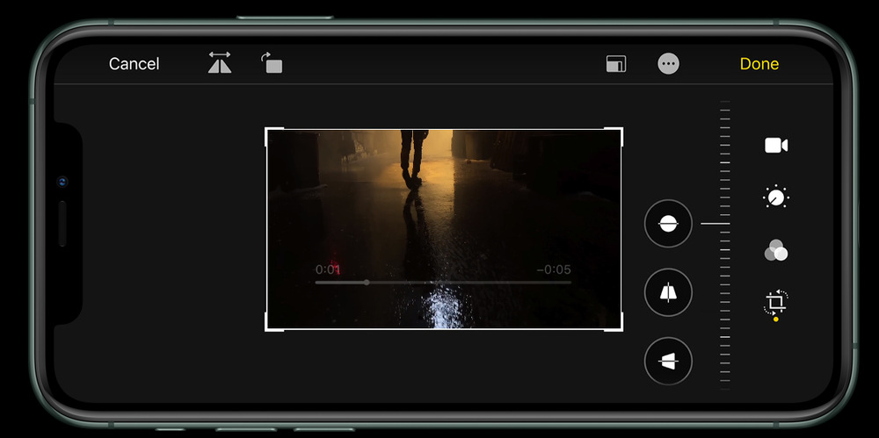879x438 pixels.
Task: Switch to the video trim tab
Action: 775,146
